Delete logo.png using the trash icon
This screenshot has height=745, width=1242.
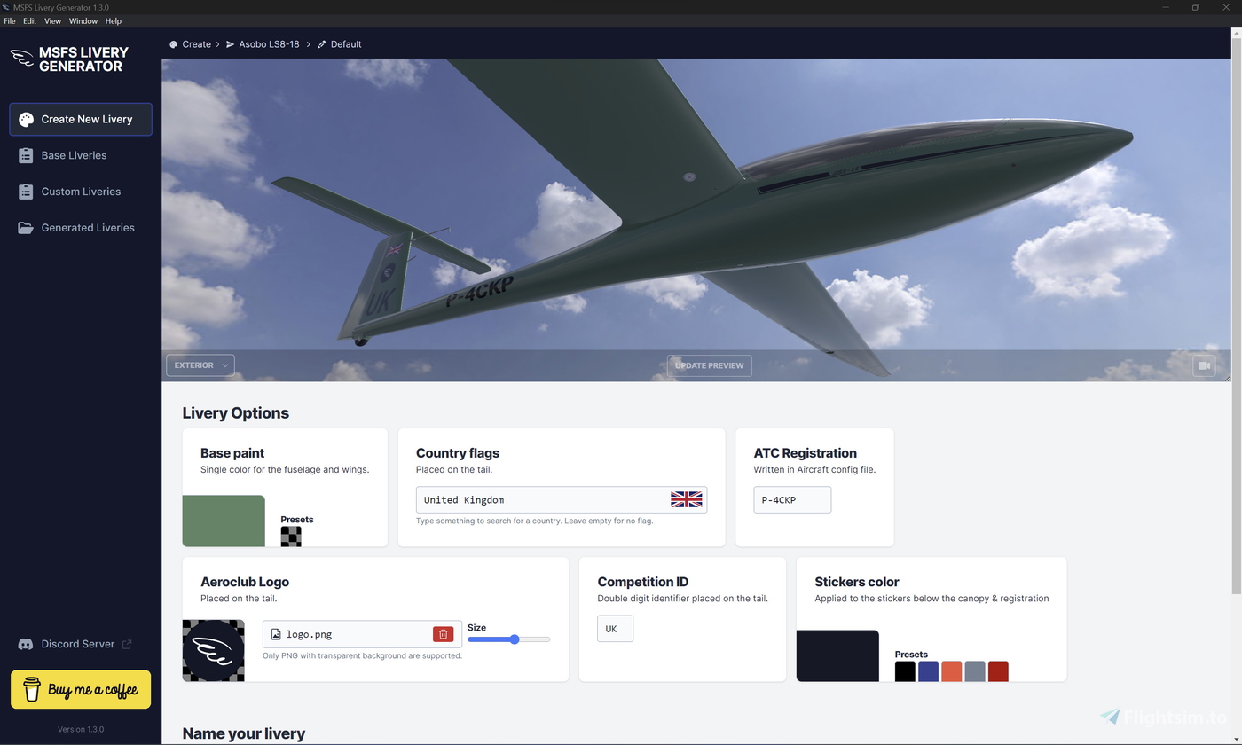pyautogui.click(x=443, y=633)
